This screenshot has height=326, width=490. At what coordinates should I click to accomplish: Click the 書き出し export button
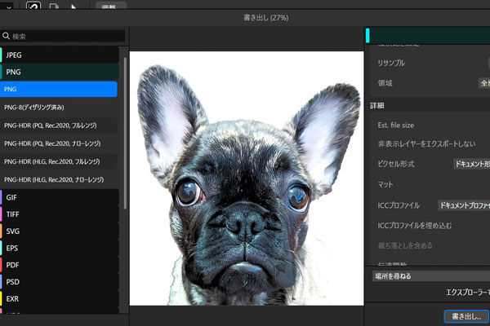point(466,316)
